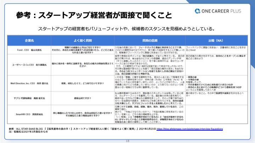Screen dimensions: 255x143
Task: Open the allstarsaas blog hyperlink in the footnote
Action: pyautogui.click(x=189, y=129)
